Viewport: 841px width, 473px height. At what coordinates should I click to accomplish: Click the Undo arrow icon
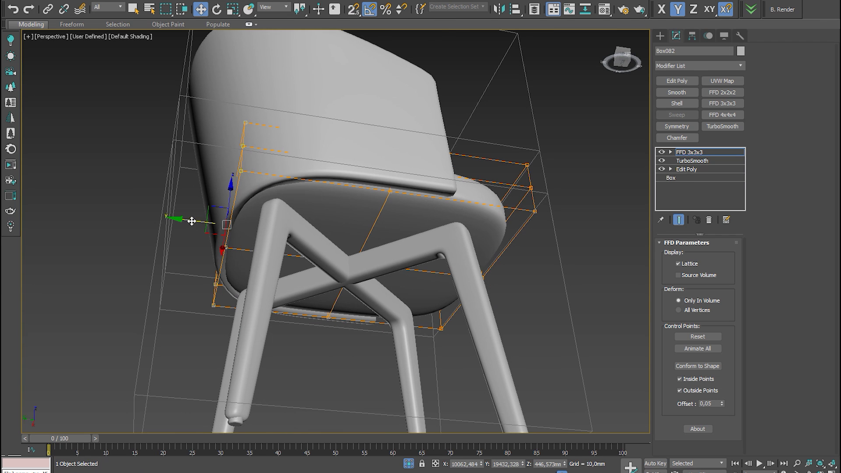click(13, 9)
